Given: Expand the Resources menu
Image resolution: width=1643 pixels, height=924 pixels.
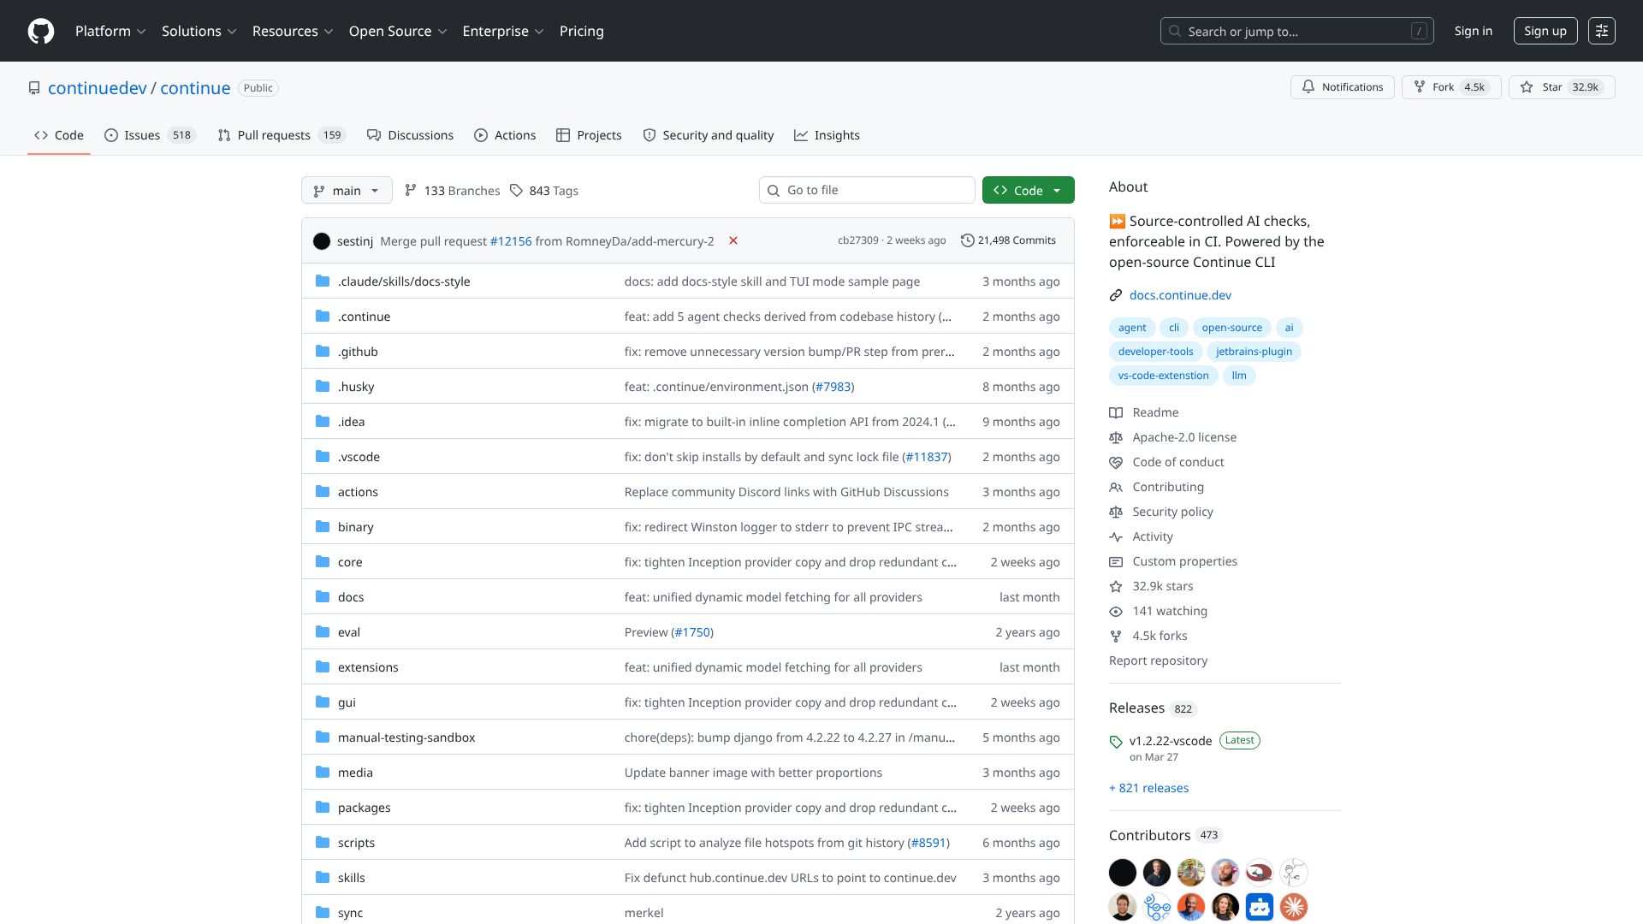Looking at the screenshot, I should pos(293,31).
